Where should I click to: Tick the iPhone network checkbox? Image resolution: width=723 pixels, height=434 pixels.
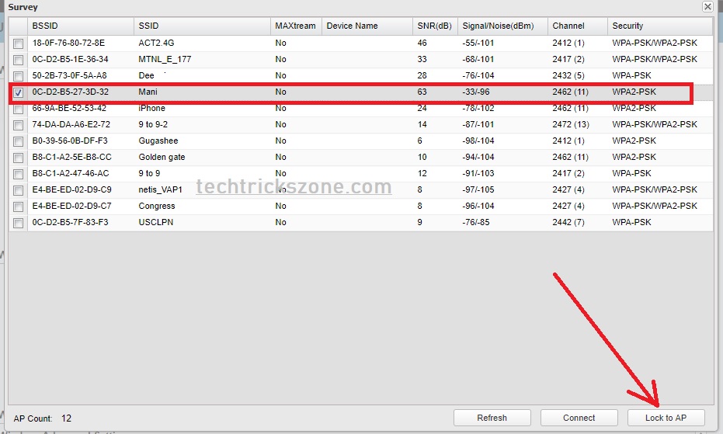tap(18, 109)
